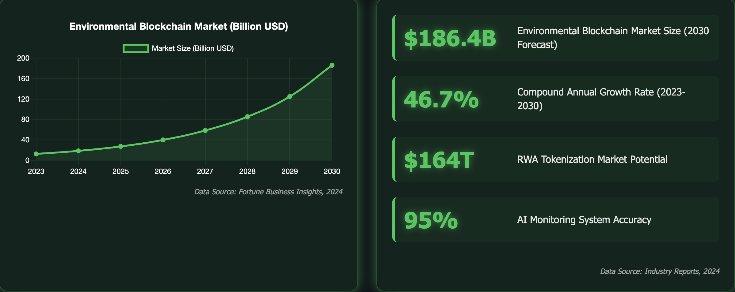Select the 95% accuracy value
Screen dimensions: 735x292
(431, 220)
